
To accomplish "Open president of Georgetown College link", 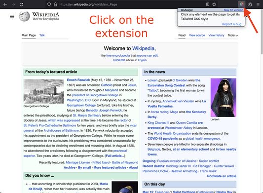I will [x=95, y=95].
